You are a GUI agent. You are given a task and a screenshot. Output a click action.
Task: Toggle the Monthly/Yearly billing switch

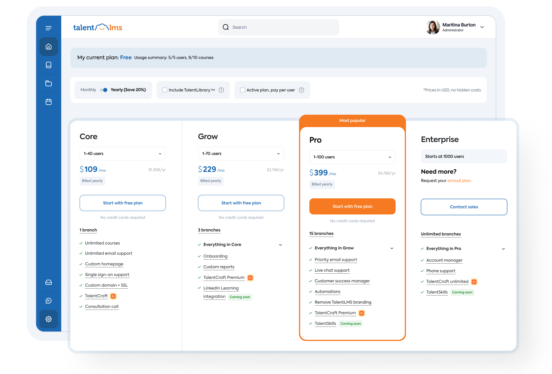click(x=103, y=90)
